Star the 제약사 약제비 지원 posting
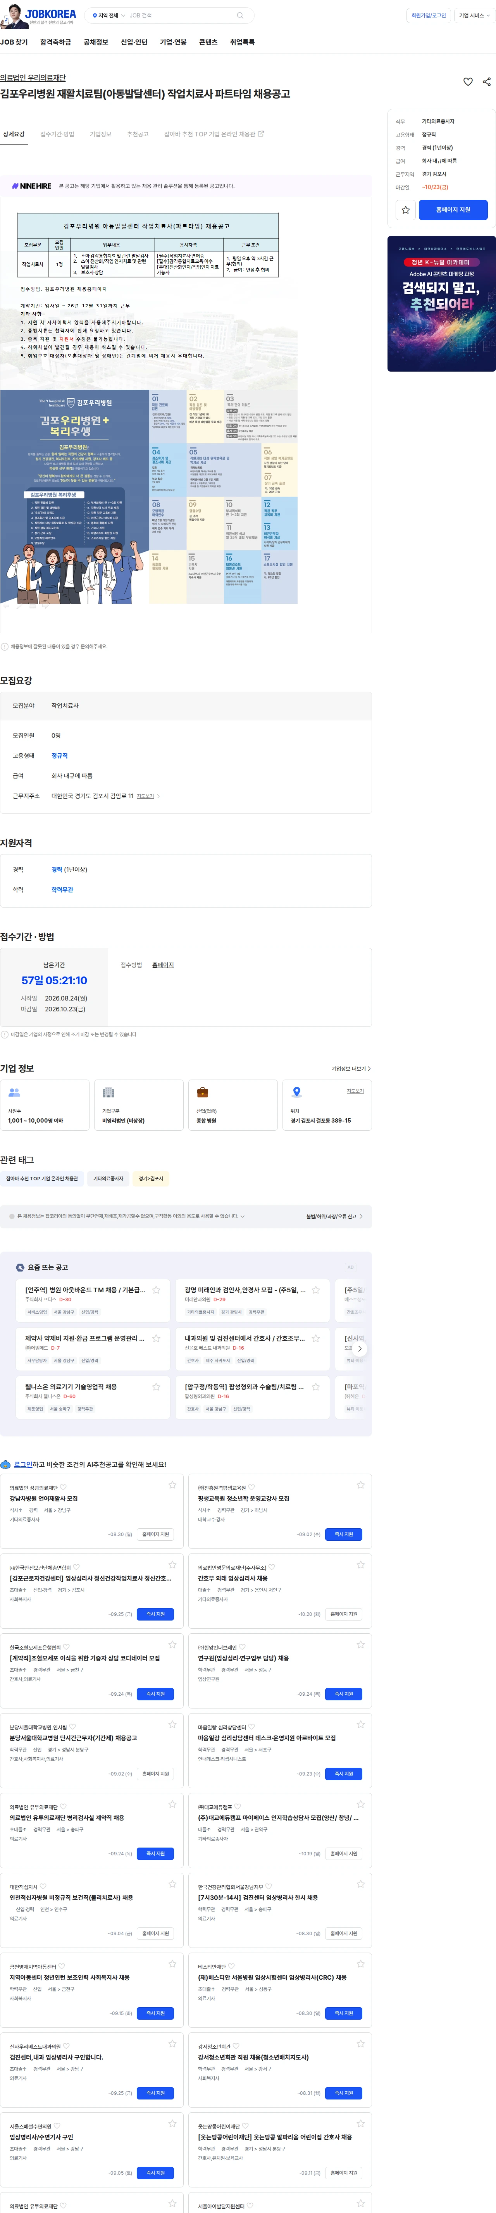 click(x=156, y=1338)
